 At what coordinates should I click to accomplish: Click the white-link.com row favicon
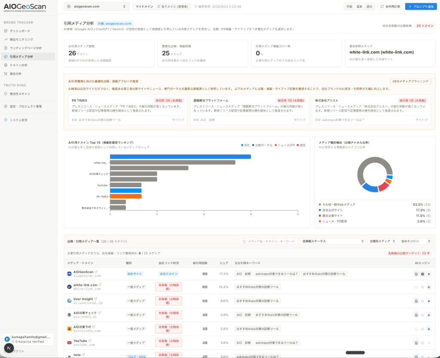point(69,287)
